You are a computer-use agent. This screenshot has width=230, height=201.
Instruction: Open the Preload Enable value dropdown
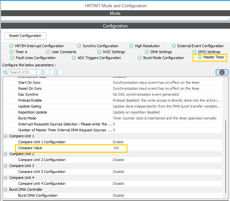(x=167, y=100)
